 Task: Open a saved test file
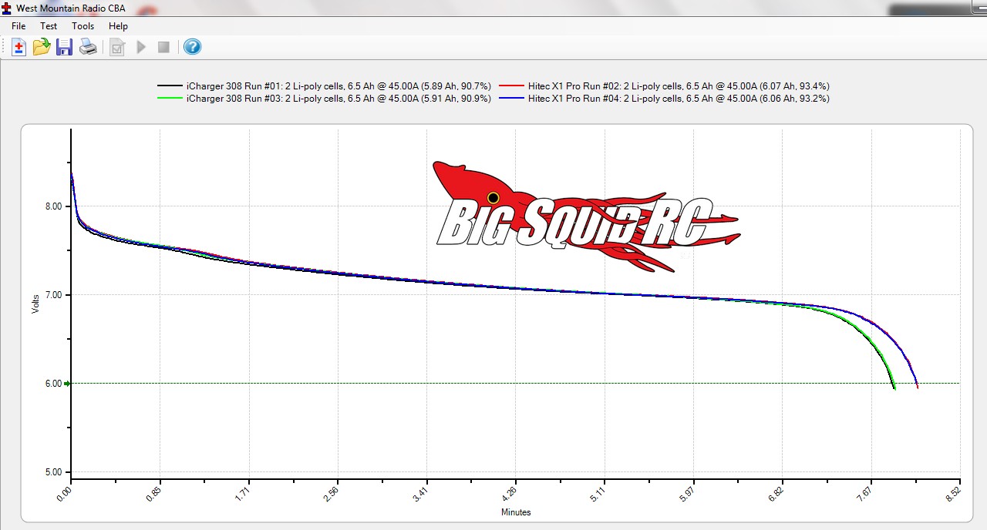click(42, 47)
